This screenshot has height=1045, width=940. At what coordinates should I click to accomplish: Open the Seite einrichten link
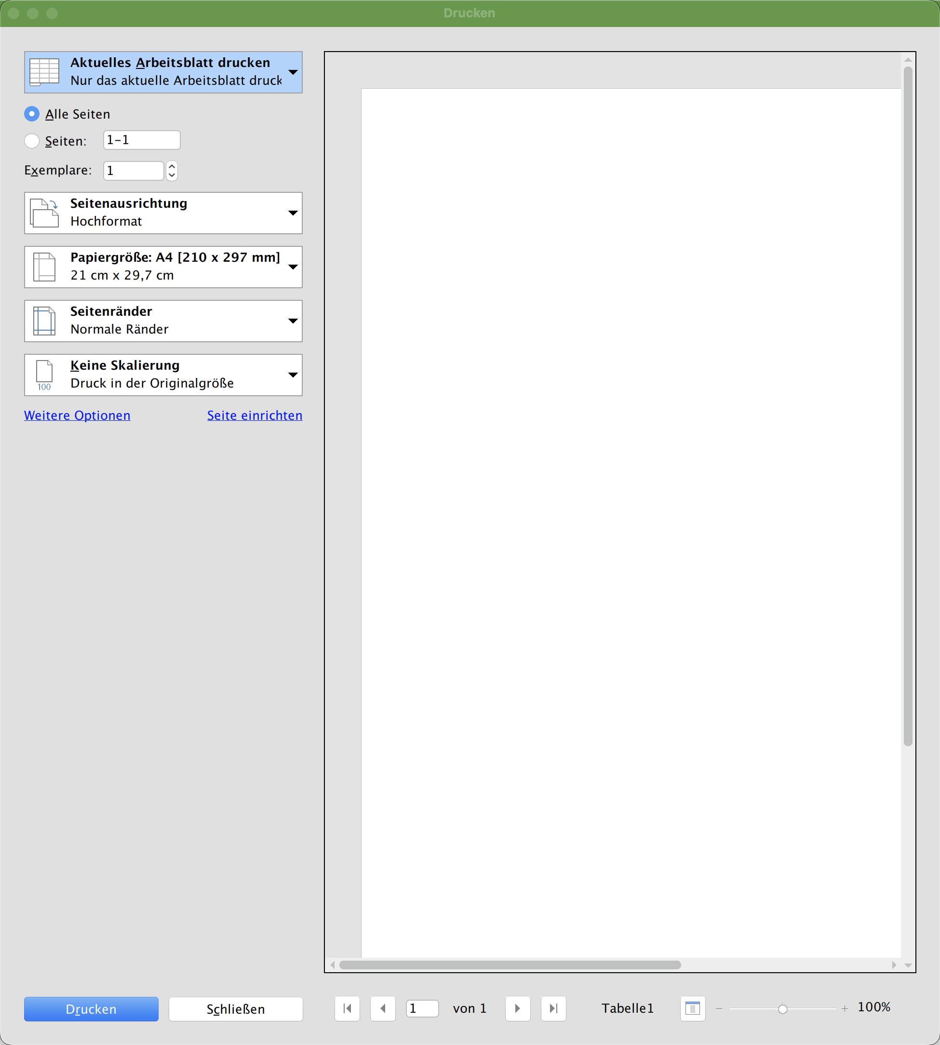(x=255, y=415)
